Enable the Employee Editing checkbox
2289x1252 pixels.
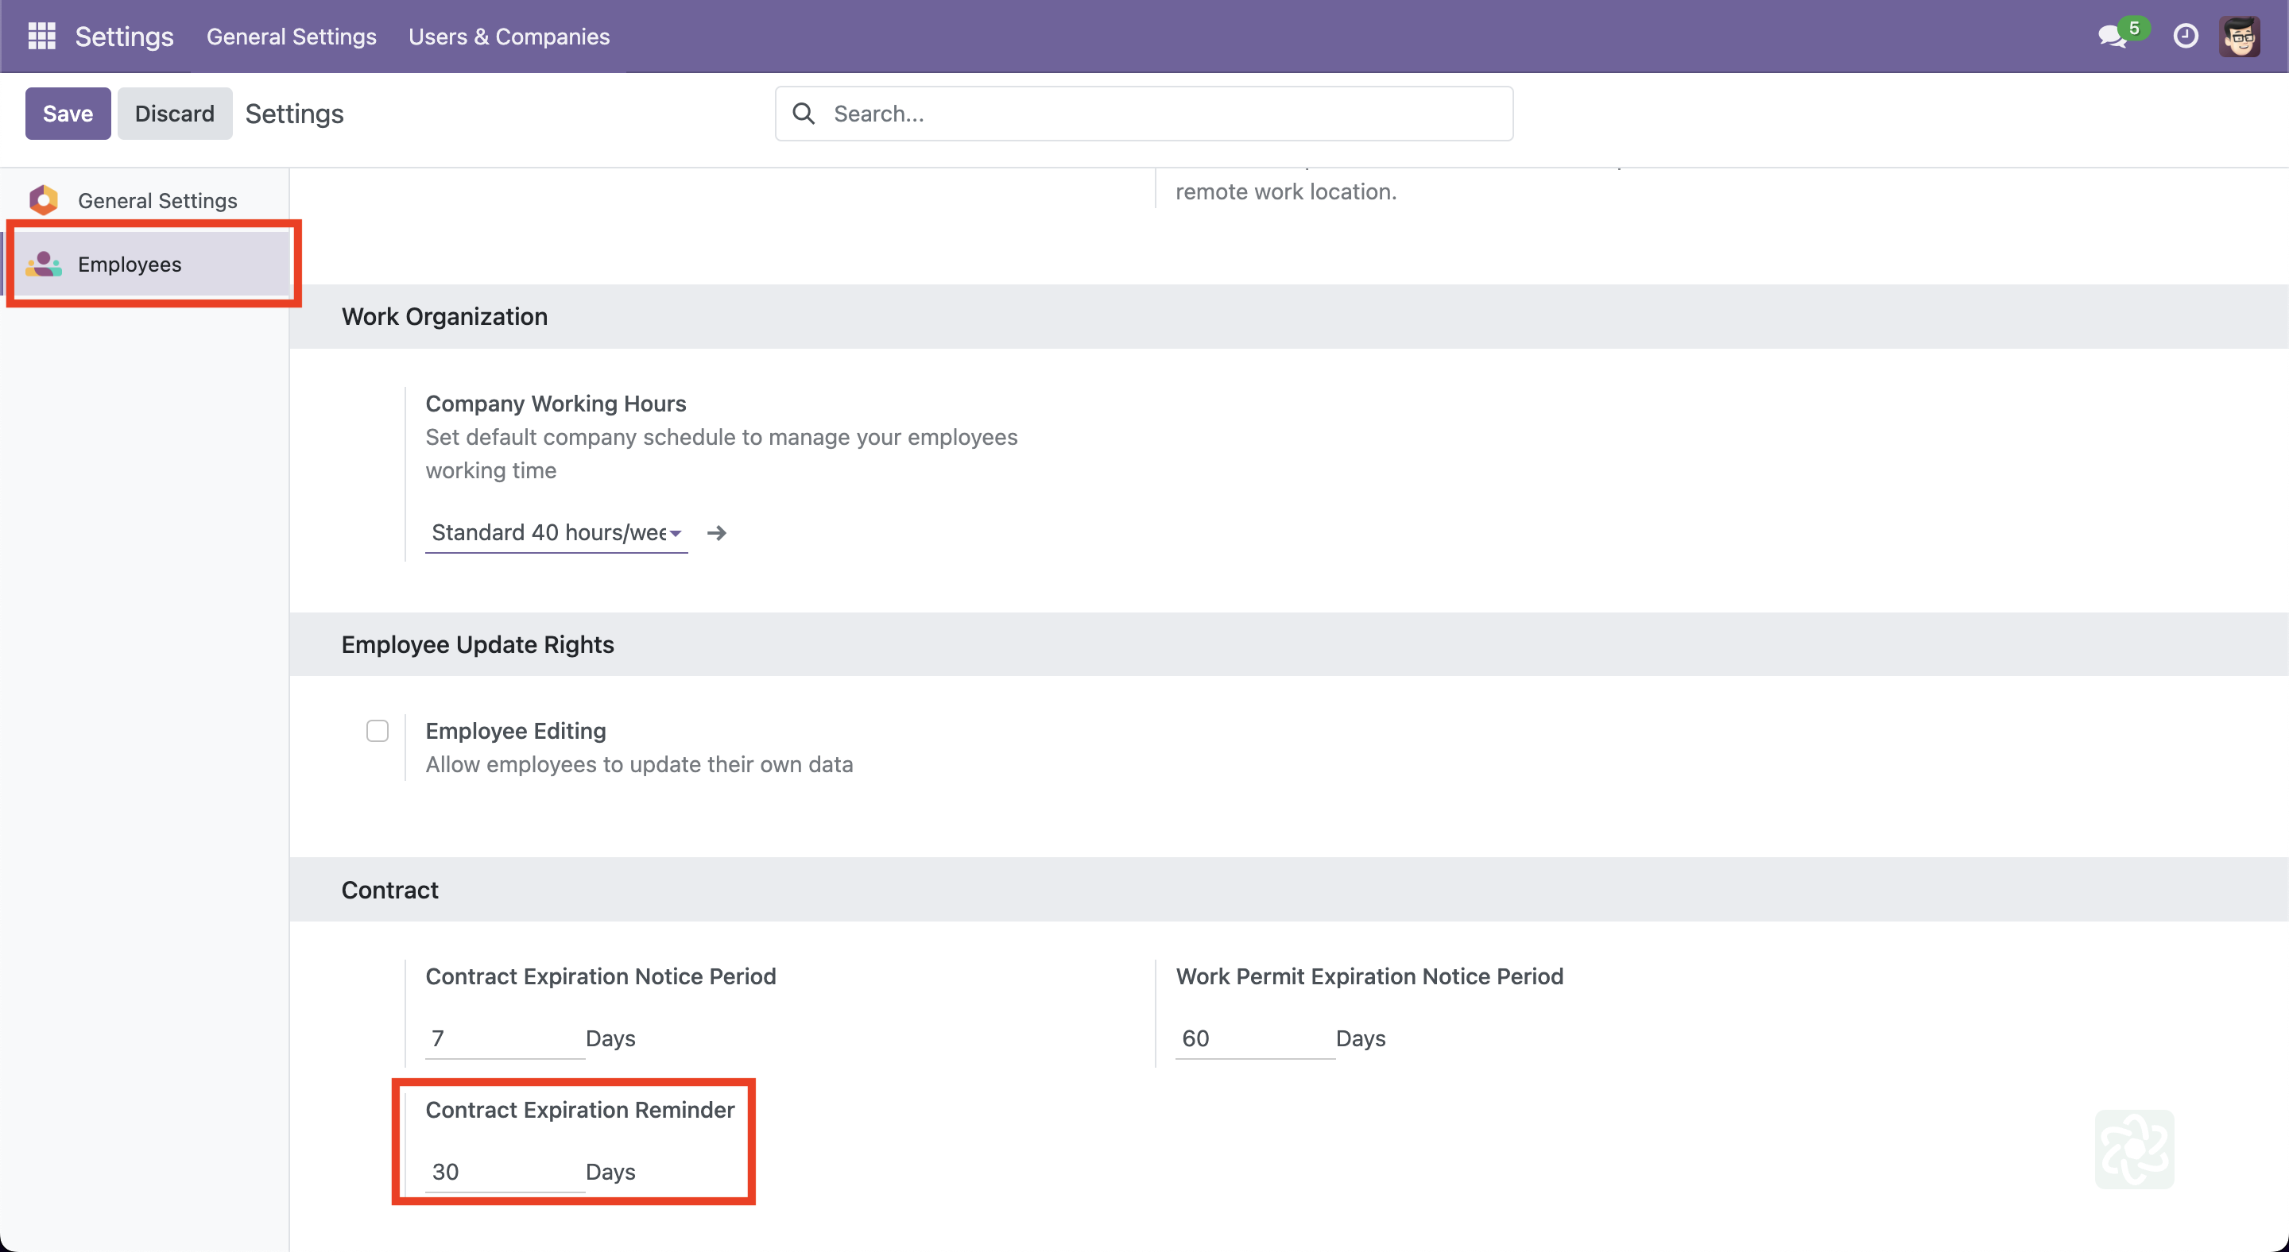coord(378,731)
